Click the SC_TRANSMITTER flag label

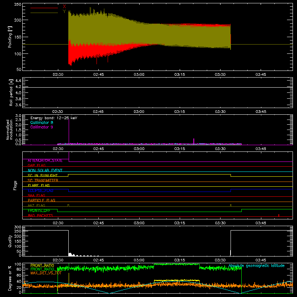click(x=43, y=180)
